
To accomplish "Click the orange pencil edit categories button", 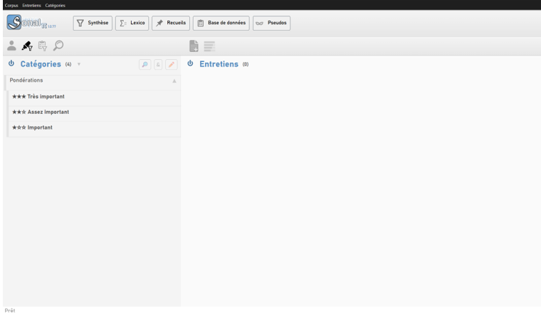I will 171,65.
